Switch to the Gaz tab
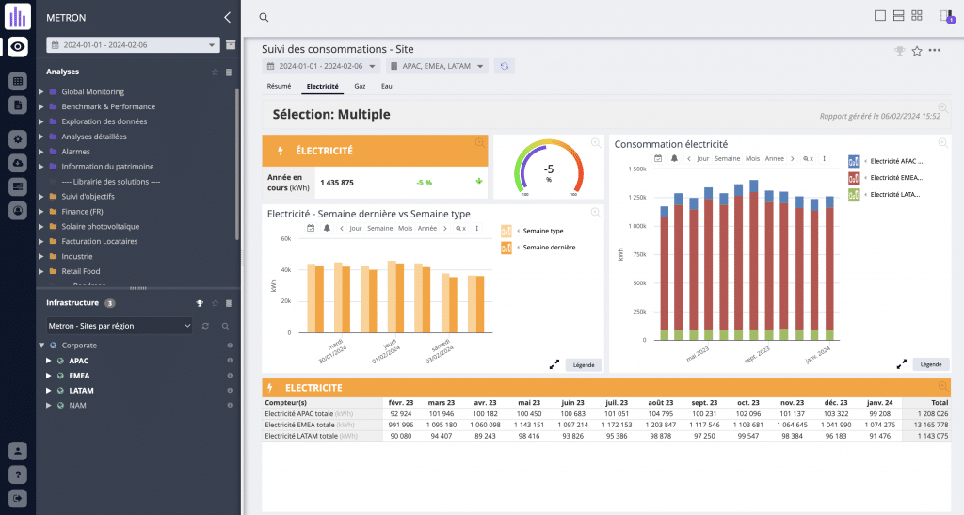This screenshot has width=964, height=515. click(360, 86)
